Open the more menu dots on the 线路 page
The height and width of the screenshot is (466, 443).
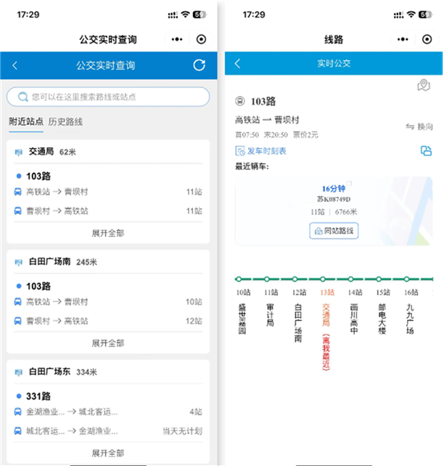pos(403,39)
